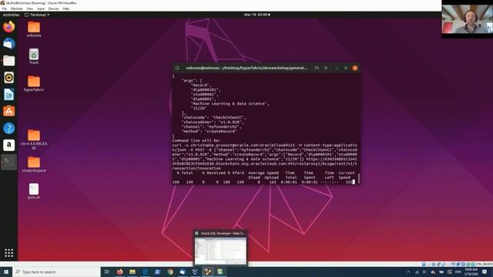This screenshot has width=493, height=277.
Task: Show hidden tray icons chevron
Action: 408,272
